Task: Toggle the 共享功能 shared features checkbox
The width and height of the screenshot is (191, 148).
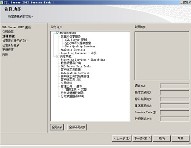Action: [58, 56]
